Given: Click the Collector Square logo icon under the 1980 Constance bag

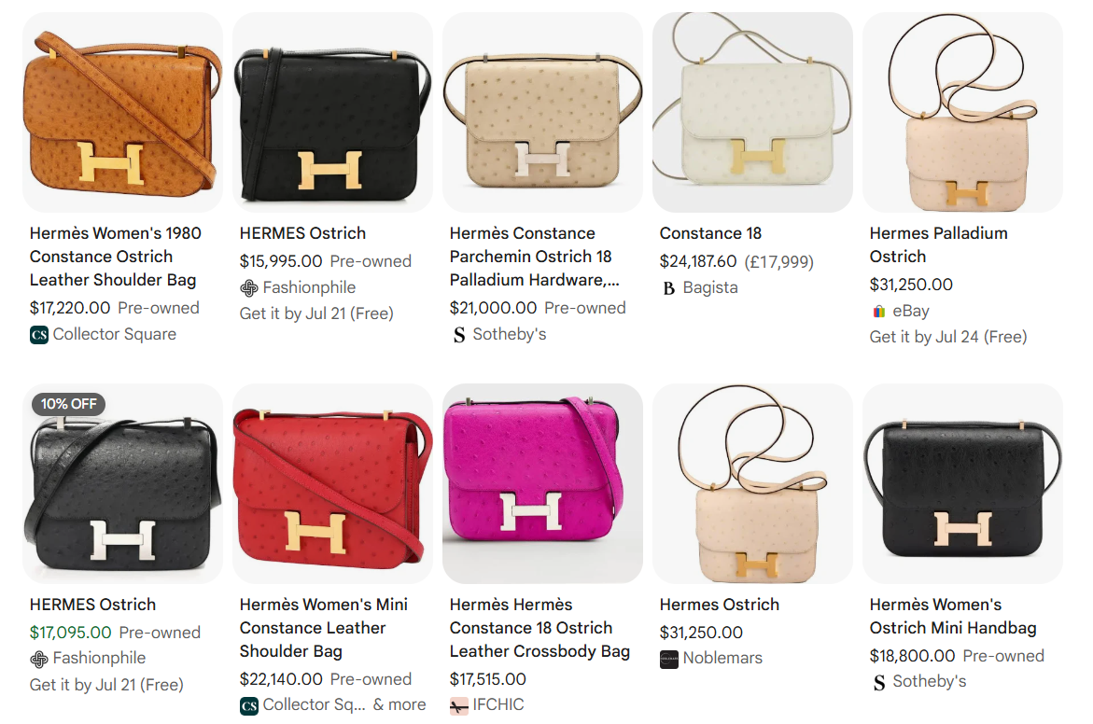Looking at the screenshot, I should coord(39,335).
